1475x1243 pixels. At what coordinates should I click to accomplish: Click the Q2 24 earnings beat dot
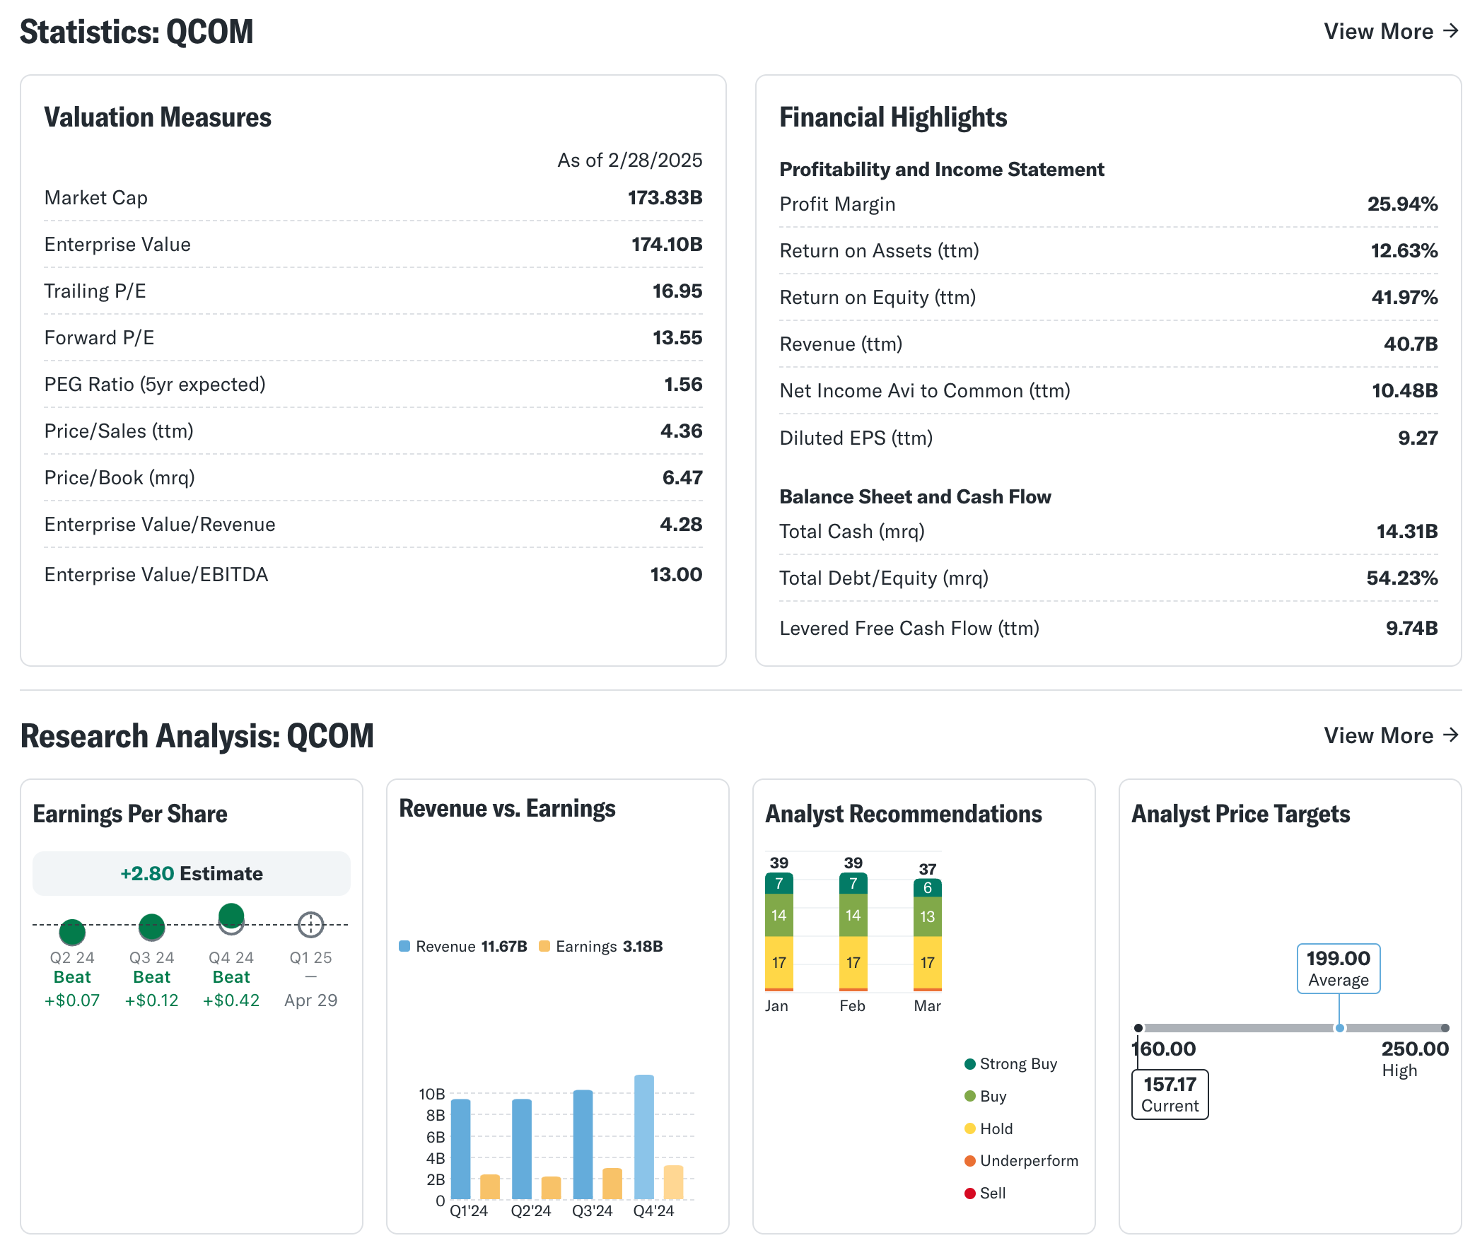pos(72,932)
